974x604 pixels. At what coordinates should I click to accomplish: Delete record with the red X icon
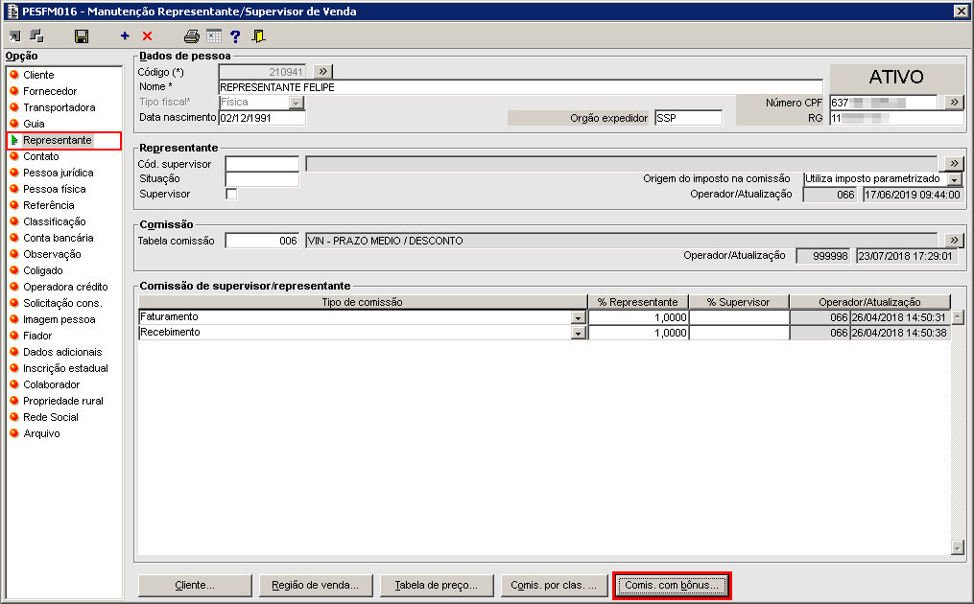[147, 36]
